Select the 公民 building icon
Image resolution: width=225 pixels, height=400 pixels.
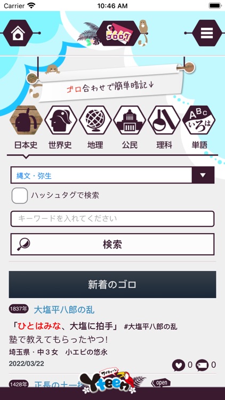point(130,120)
